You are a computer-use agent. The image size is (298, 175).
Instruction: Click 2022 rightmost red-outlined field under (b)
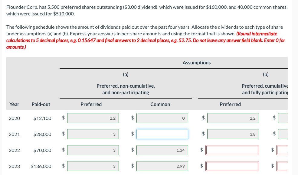pyautogui.click(x=288, y=150)
